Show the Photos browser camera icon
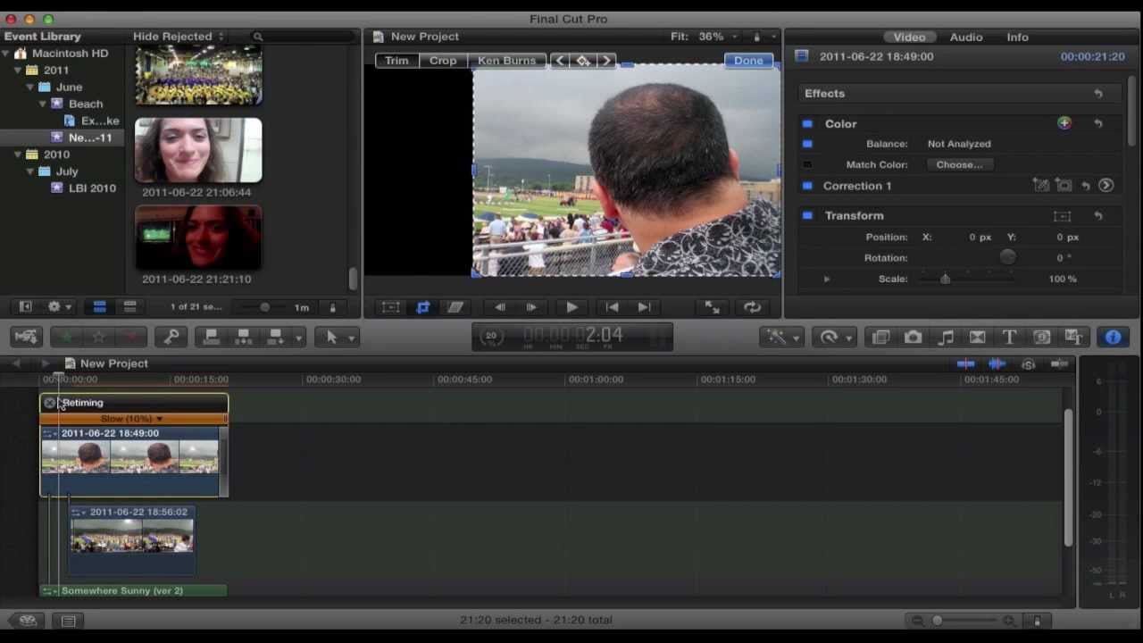The height and width of the screenshot is (643, 1143). pos(913,337)
